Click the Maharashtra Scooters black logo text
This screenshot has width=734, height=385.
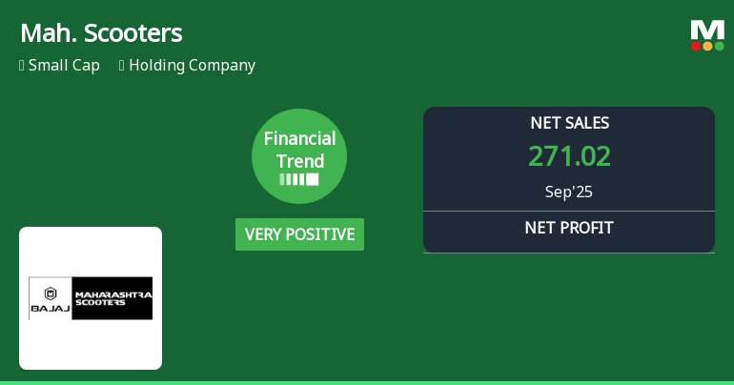112,297
